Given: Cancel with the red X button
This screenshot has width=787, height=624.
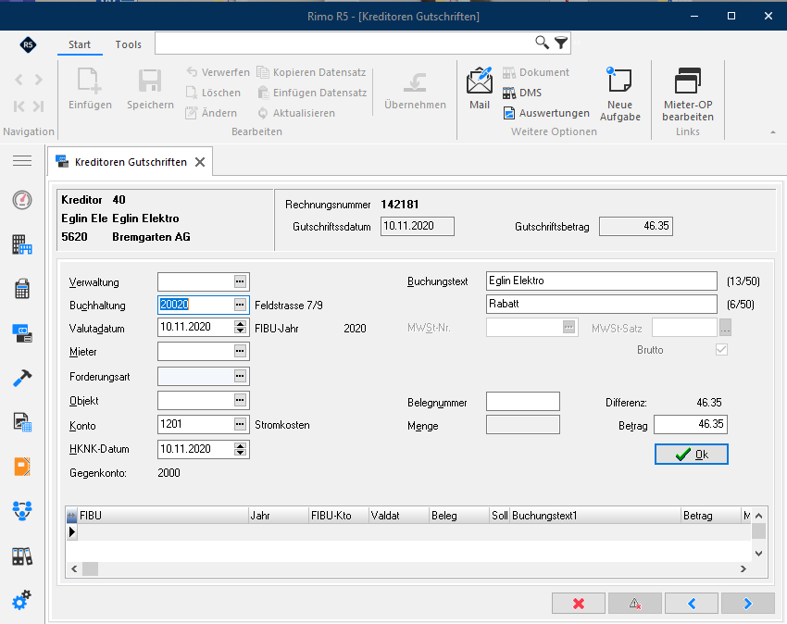Looking at the screenshot, I should 578,604.
